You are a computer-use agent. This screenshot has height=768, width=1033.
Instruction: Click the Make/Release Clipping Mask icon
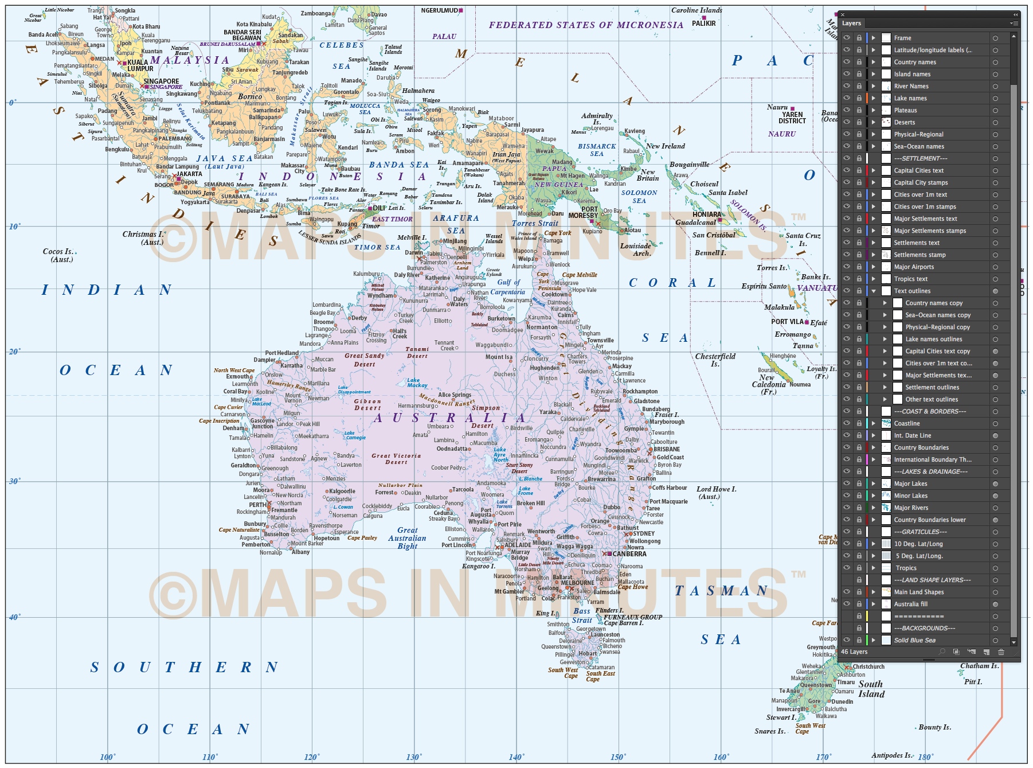pyautogui.click(x=957, y=652)
